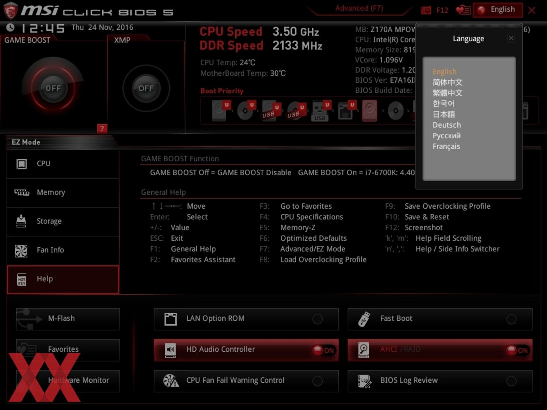Open the Storage section
This screenshot has height=410, width=547.
pos(63,221)
